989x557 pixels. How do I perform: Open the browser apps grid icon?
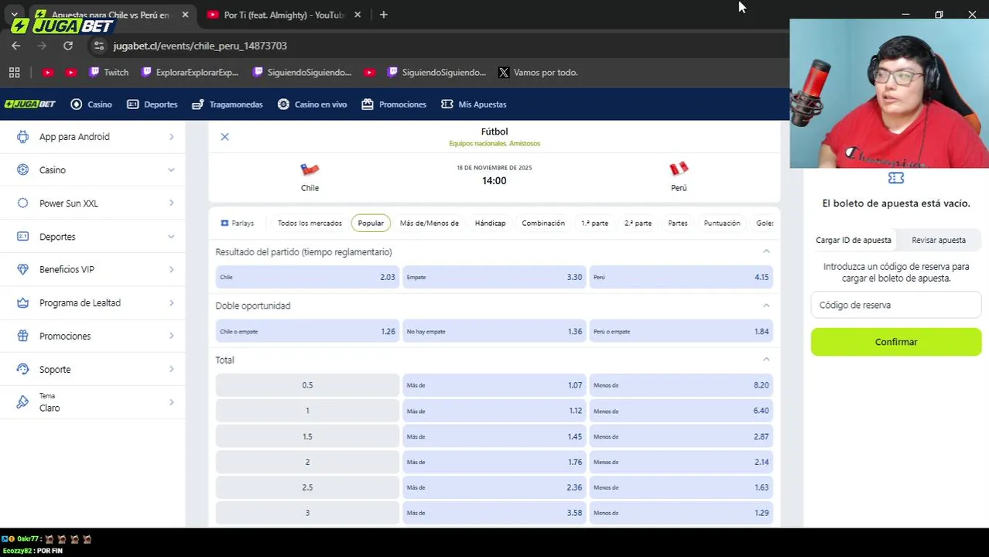[14, 72]
